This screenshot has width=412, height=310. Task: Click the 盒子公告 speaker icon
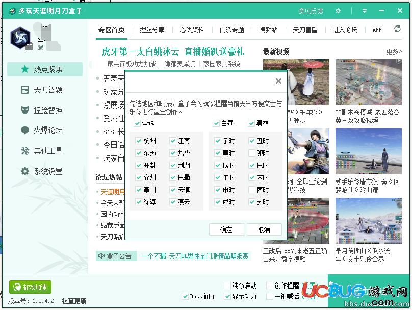[101, 255]
